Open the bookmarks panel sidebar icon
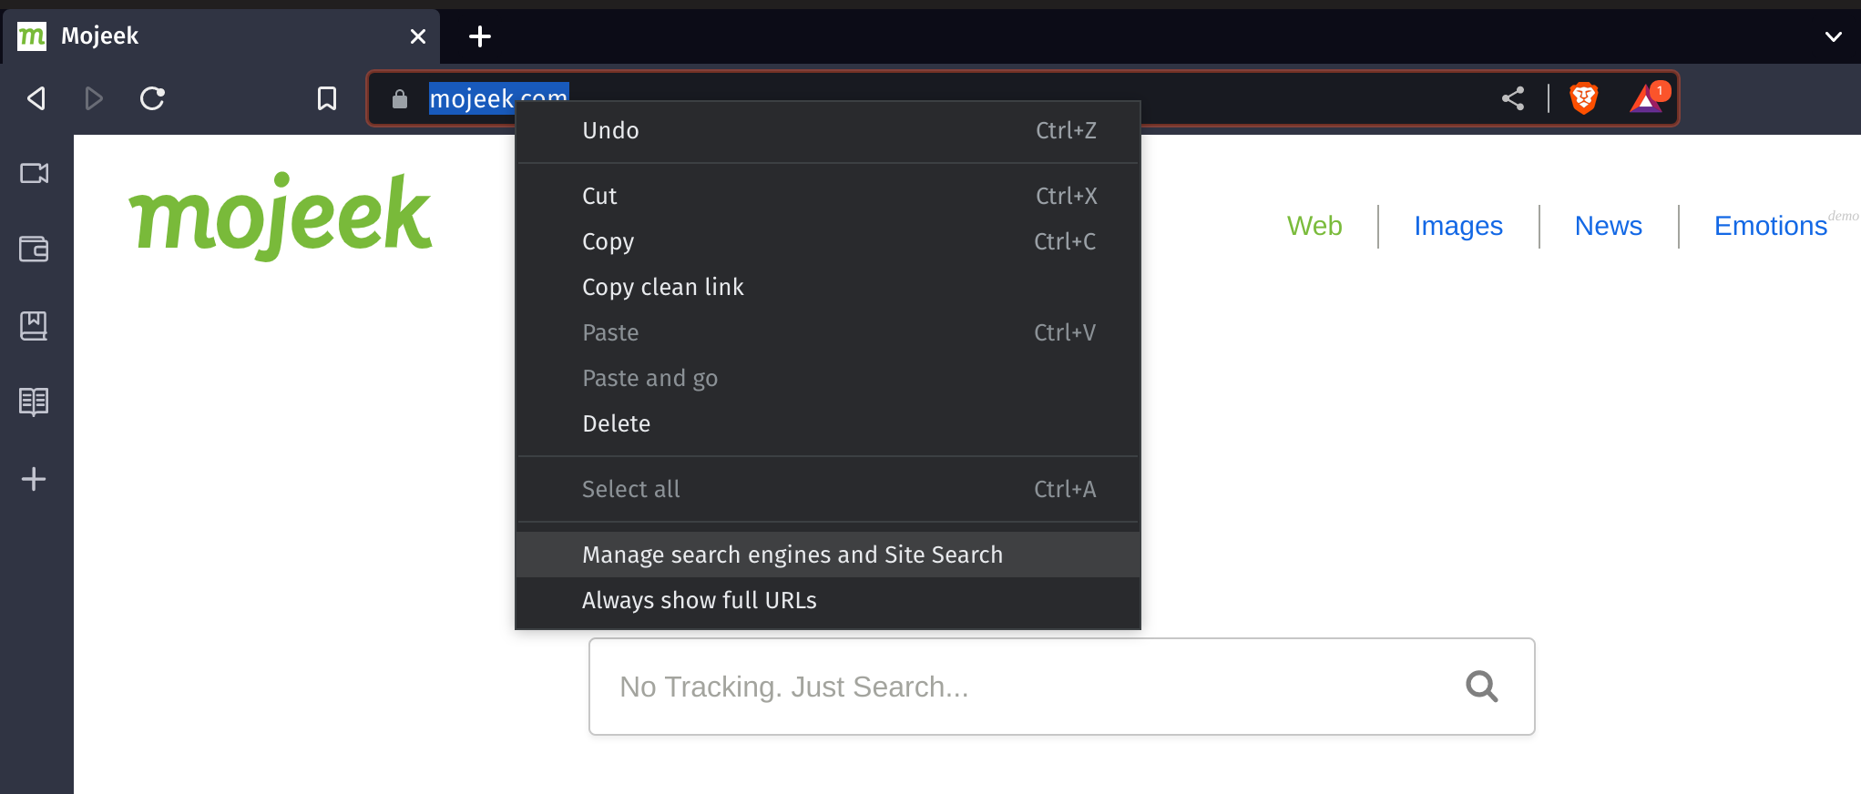The width and height of the screenshot is (1861, 794). [35, 325]
